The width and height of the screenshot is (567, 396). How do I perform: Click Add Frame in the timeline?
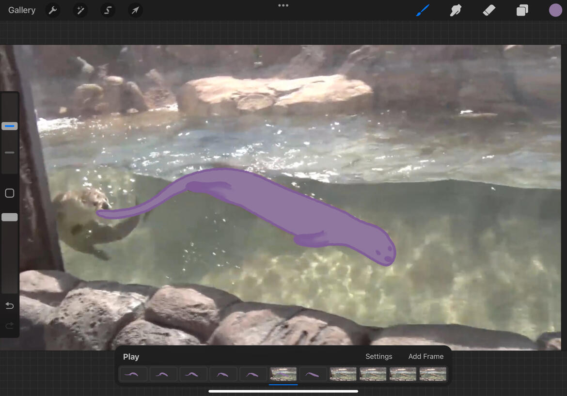(425, 356)
